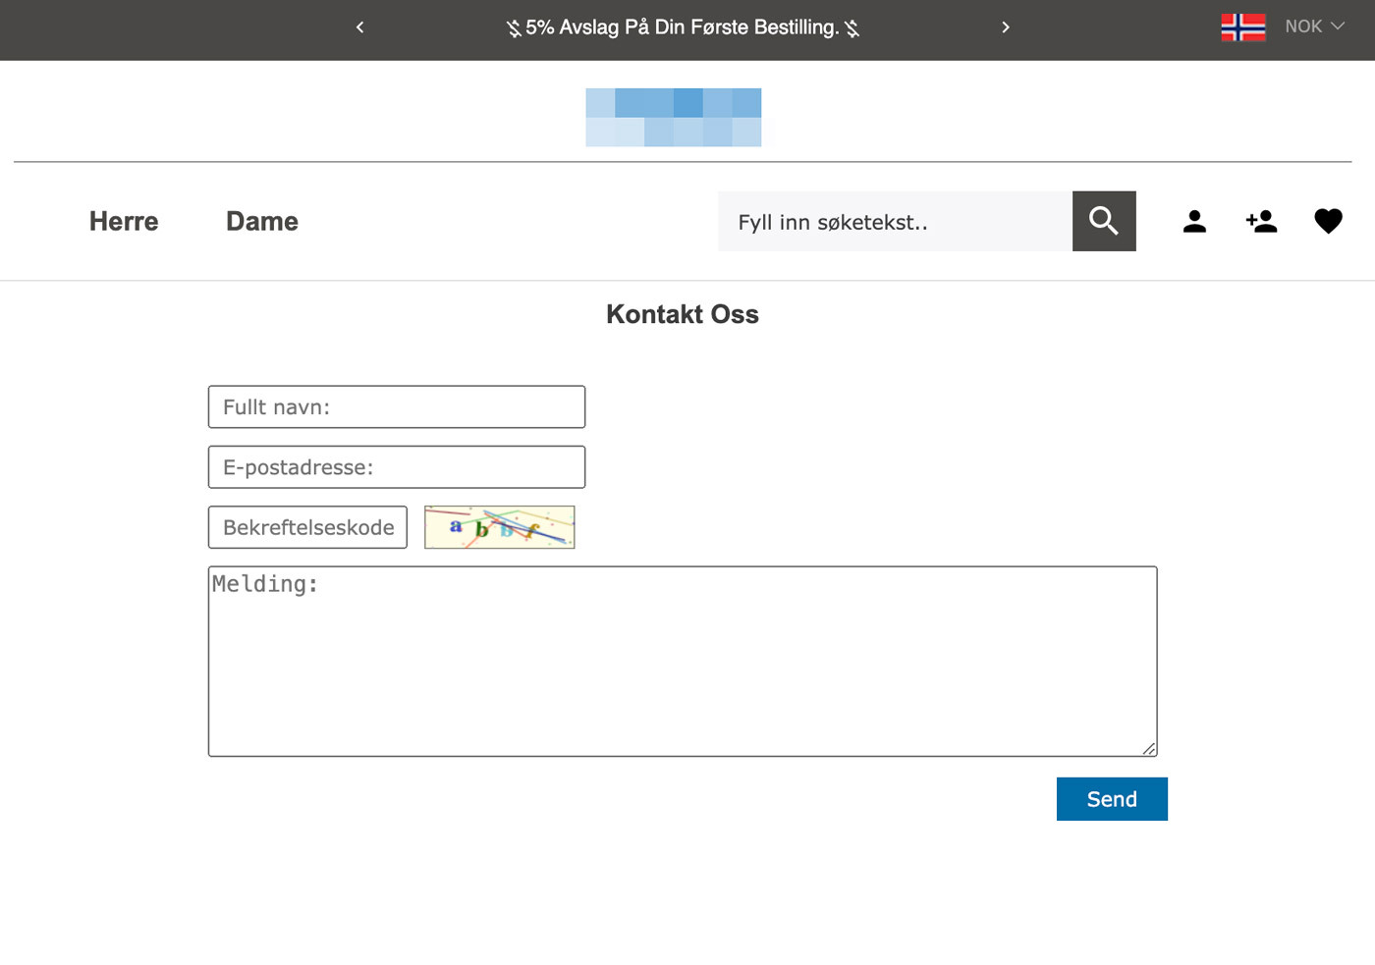Click the captcha image to refresh

[499, 527]
